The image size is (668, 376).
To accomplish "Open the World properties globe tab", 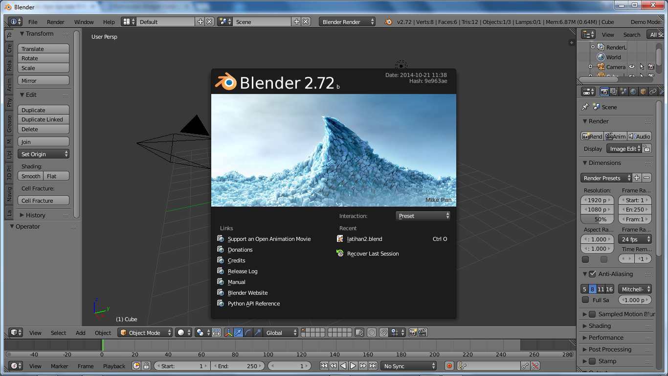I will [x=633, y=92].
